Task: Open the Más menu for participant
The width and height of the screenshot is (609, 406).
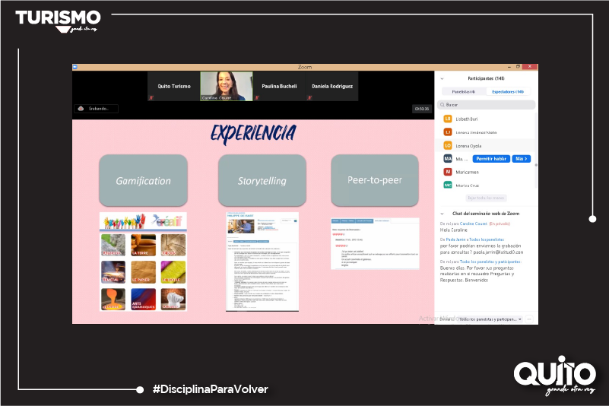Action: (x=521, y=158)
